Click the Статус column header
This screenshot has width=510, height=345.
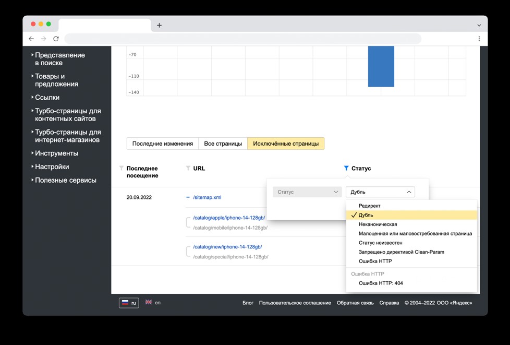click(361, 168)
